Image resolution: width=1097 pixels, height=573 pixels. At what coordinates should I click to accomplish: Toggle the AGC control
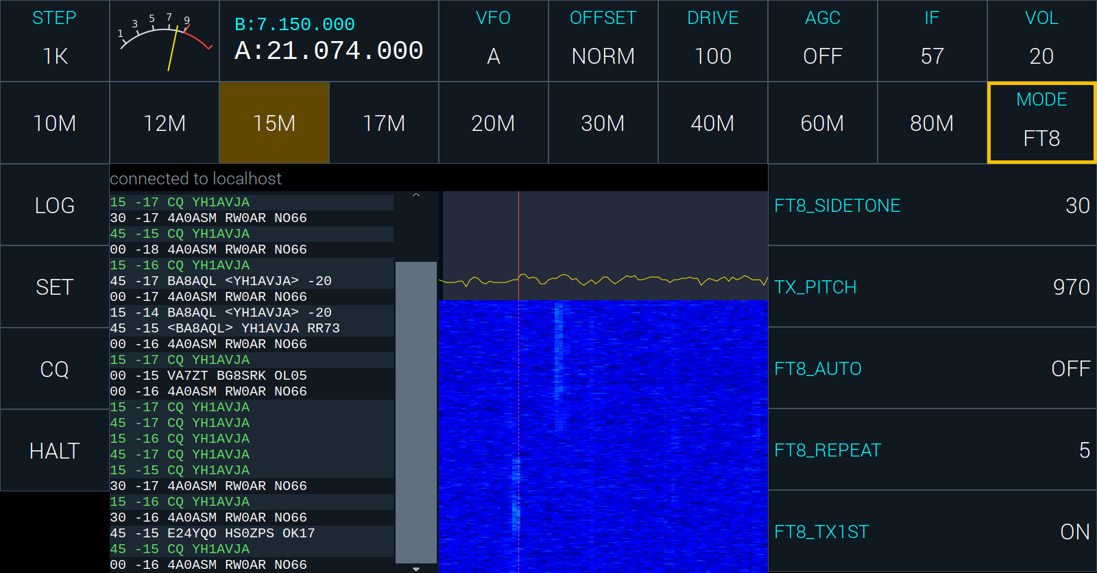[823, 41]
